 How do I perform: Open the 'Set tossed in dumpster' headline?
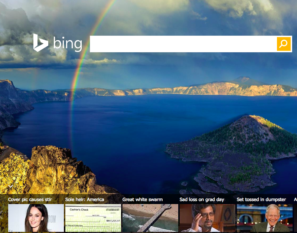click(261, 200)
